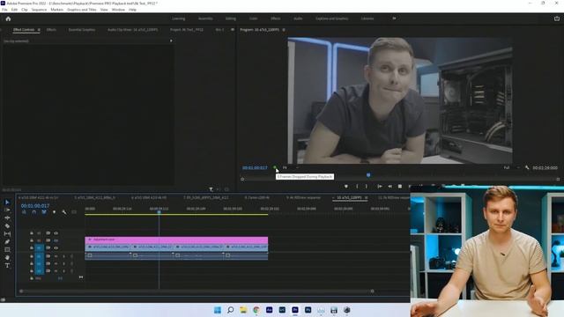Toggle Linked Selection in timeline
Viewport: 564px width, 317px height.
[44, 212]
